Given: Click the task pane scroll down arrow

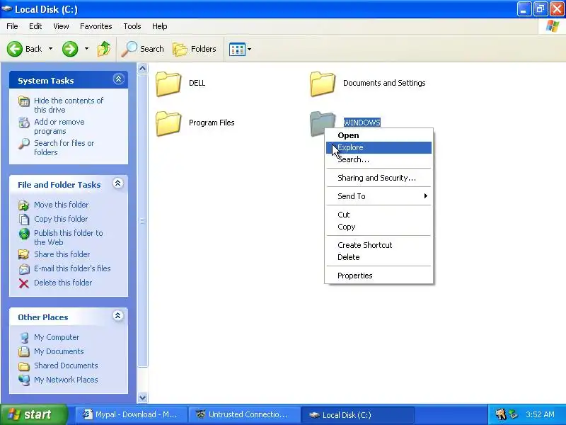Looking at the screenshot, I should 143,397.
